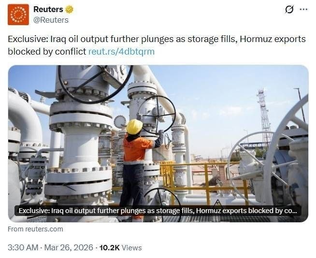Open the Reuters orange profile avatar

coord(18,14)
